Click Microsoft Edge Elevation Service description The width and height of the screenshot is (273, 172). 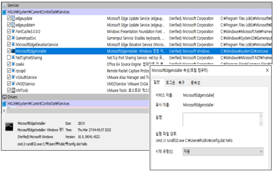136,45
